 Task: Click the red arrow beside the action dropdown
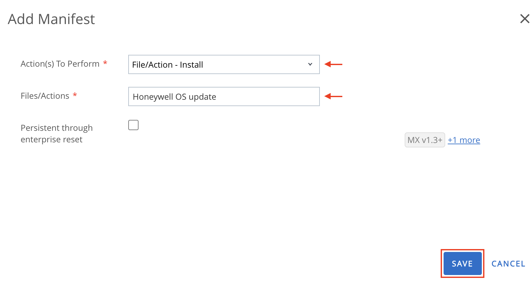click(333, 64)
